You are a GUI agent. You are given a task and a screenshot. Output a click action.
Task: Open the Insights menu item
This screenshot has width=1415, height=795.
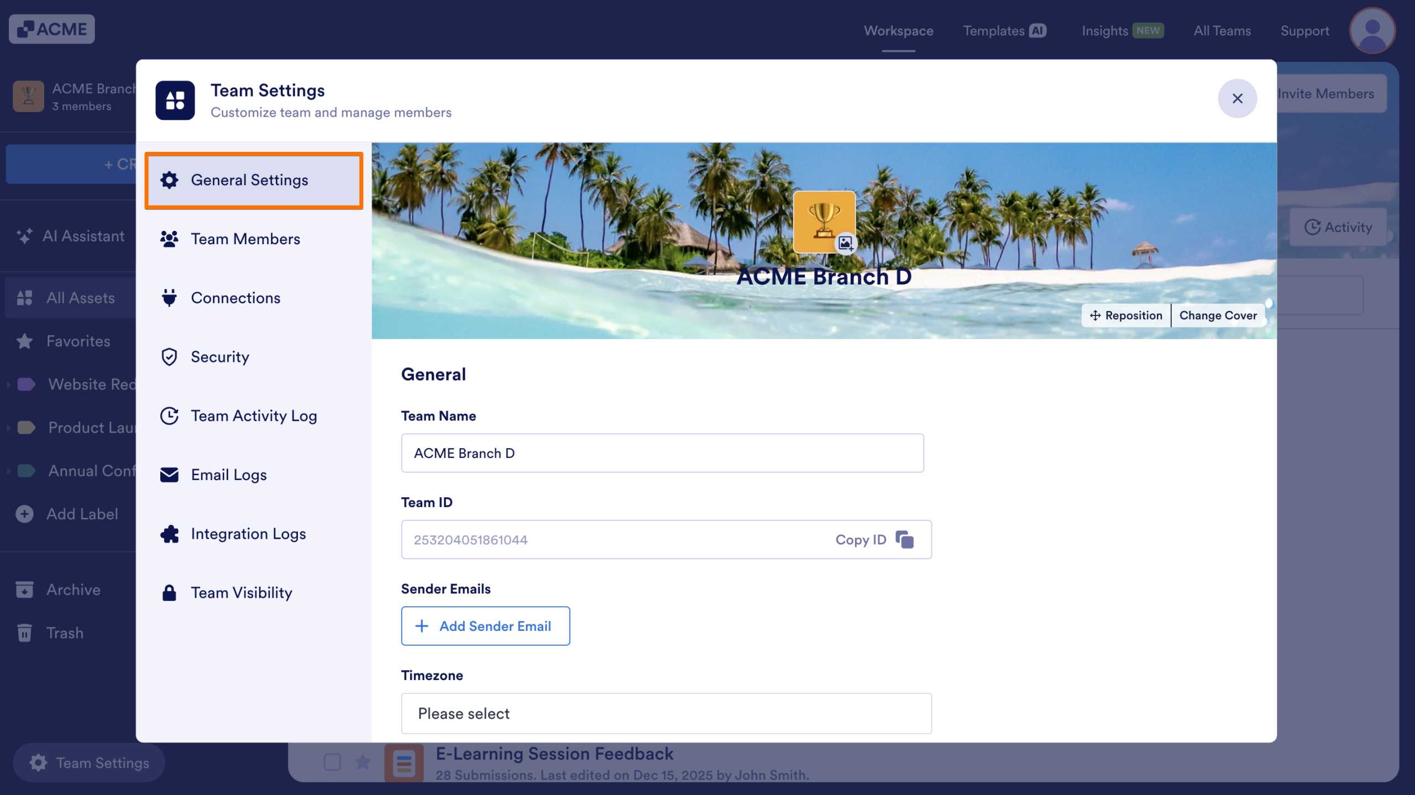point(1104,30)
